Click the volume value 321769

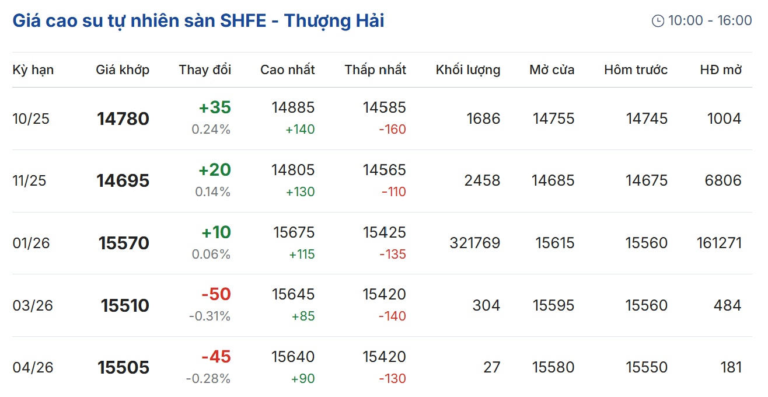tap(474, 243)
